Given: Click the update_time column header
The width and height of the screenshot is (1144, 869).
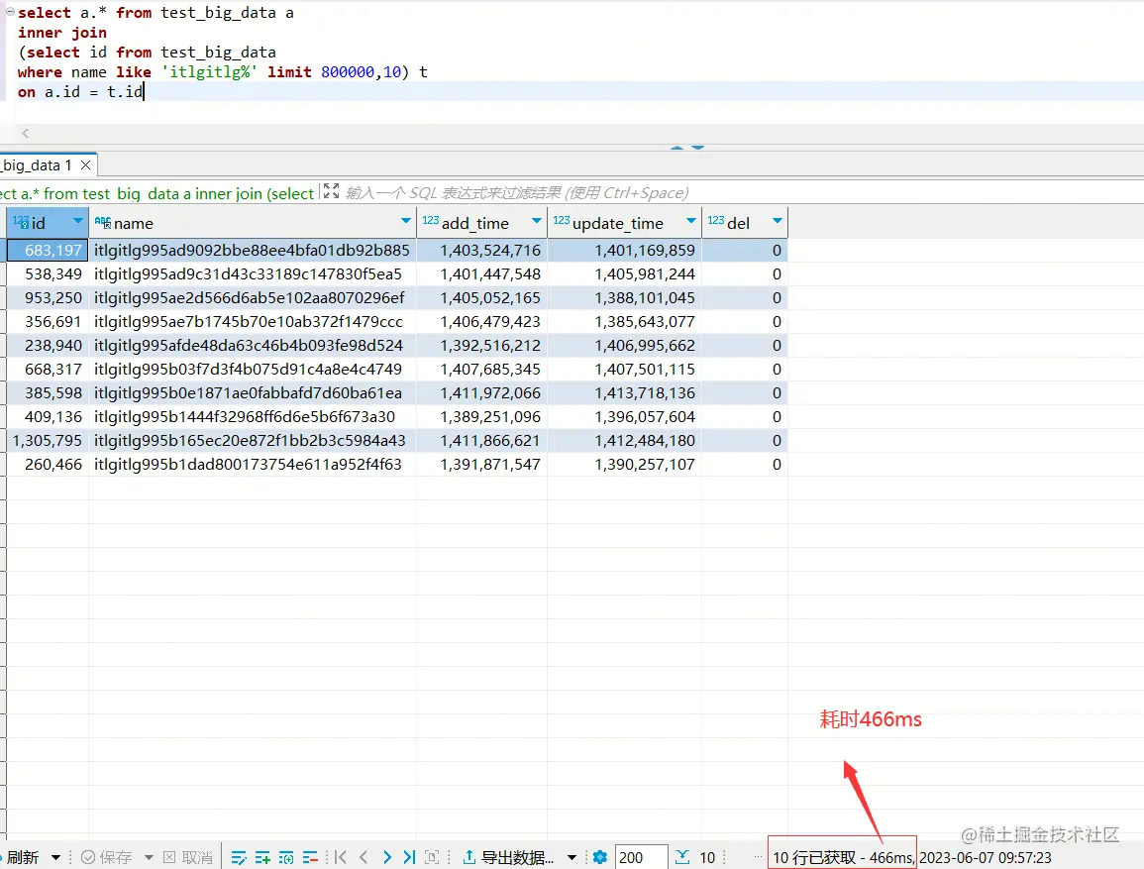Looking at the screenshot, I should [x=625, y=223].
